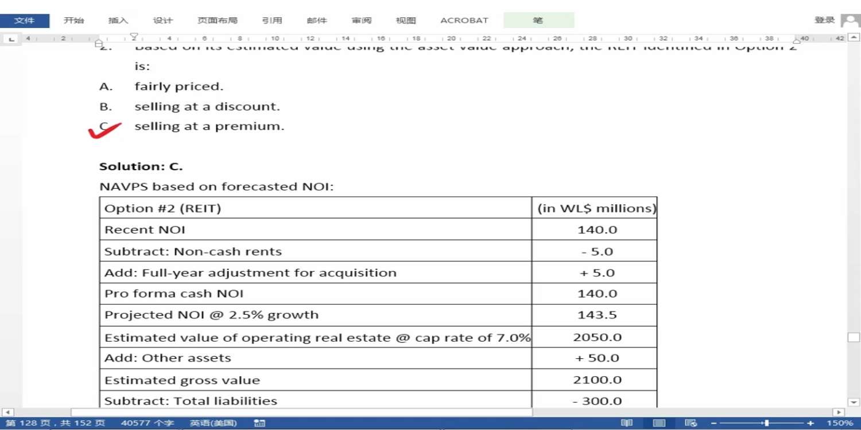
Task: Switch to Read Mode view icon
Action: point(627,423)
